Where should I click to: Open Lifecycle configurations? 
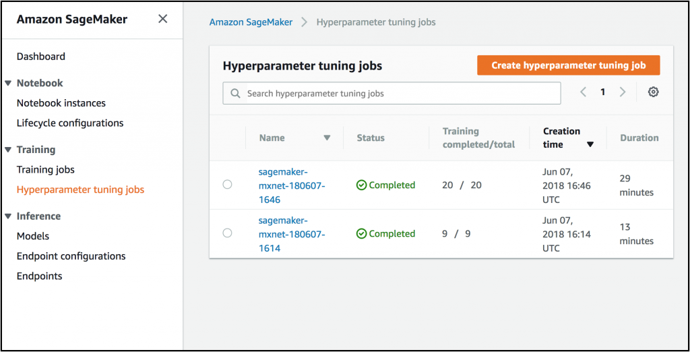[70, 123]
